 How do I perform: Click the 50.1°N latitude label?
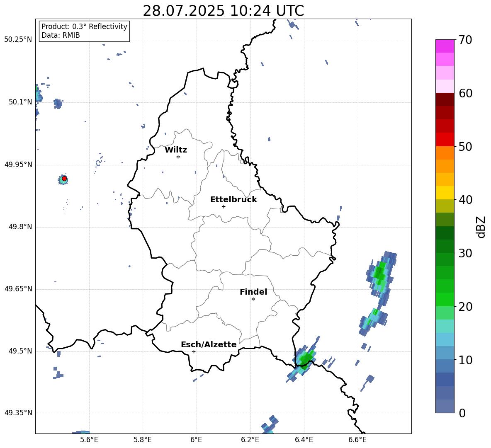coord(20,102)
